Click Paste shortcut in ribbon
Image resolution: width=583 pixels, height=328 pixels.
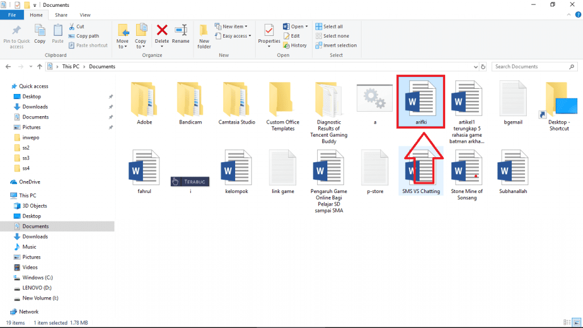click(88, 46)
